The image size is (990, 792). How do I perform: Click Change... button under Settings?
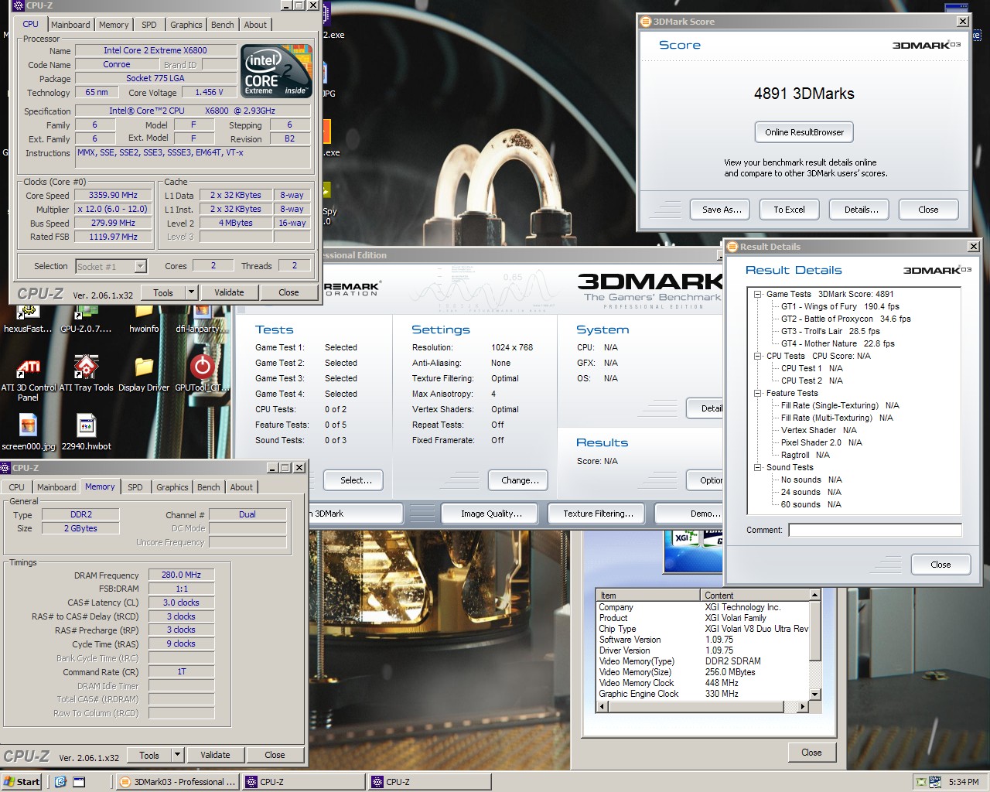(520, 480)
